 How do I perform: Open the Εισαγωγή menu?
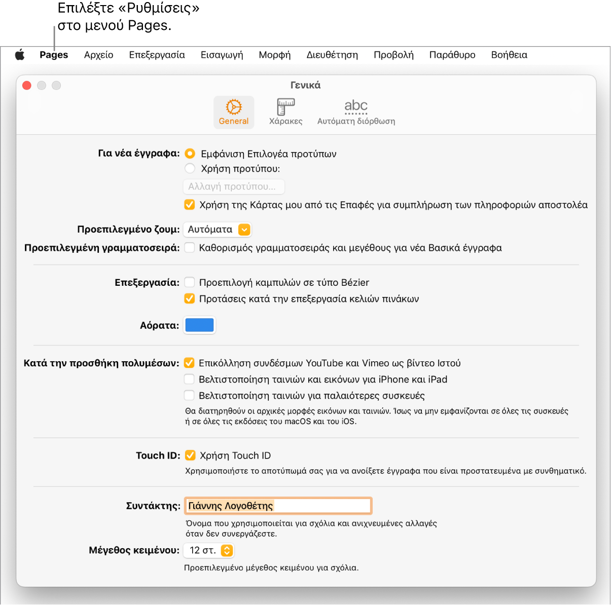[222, 55]
